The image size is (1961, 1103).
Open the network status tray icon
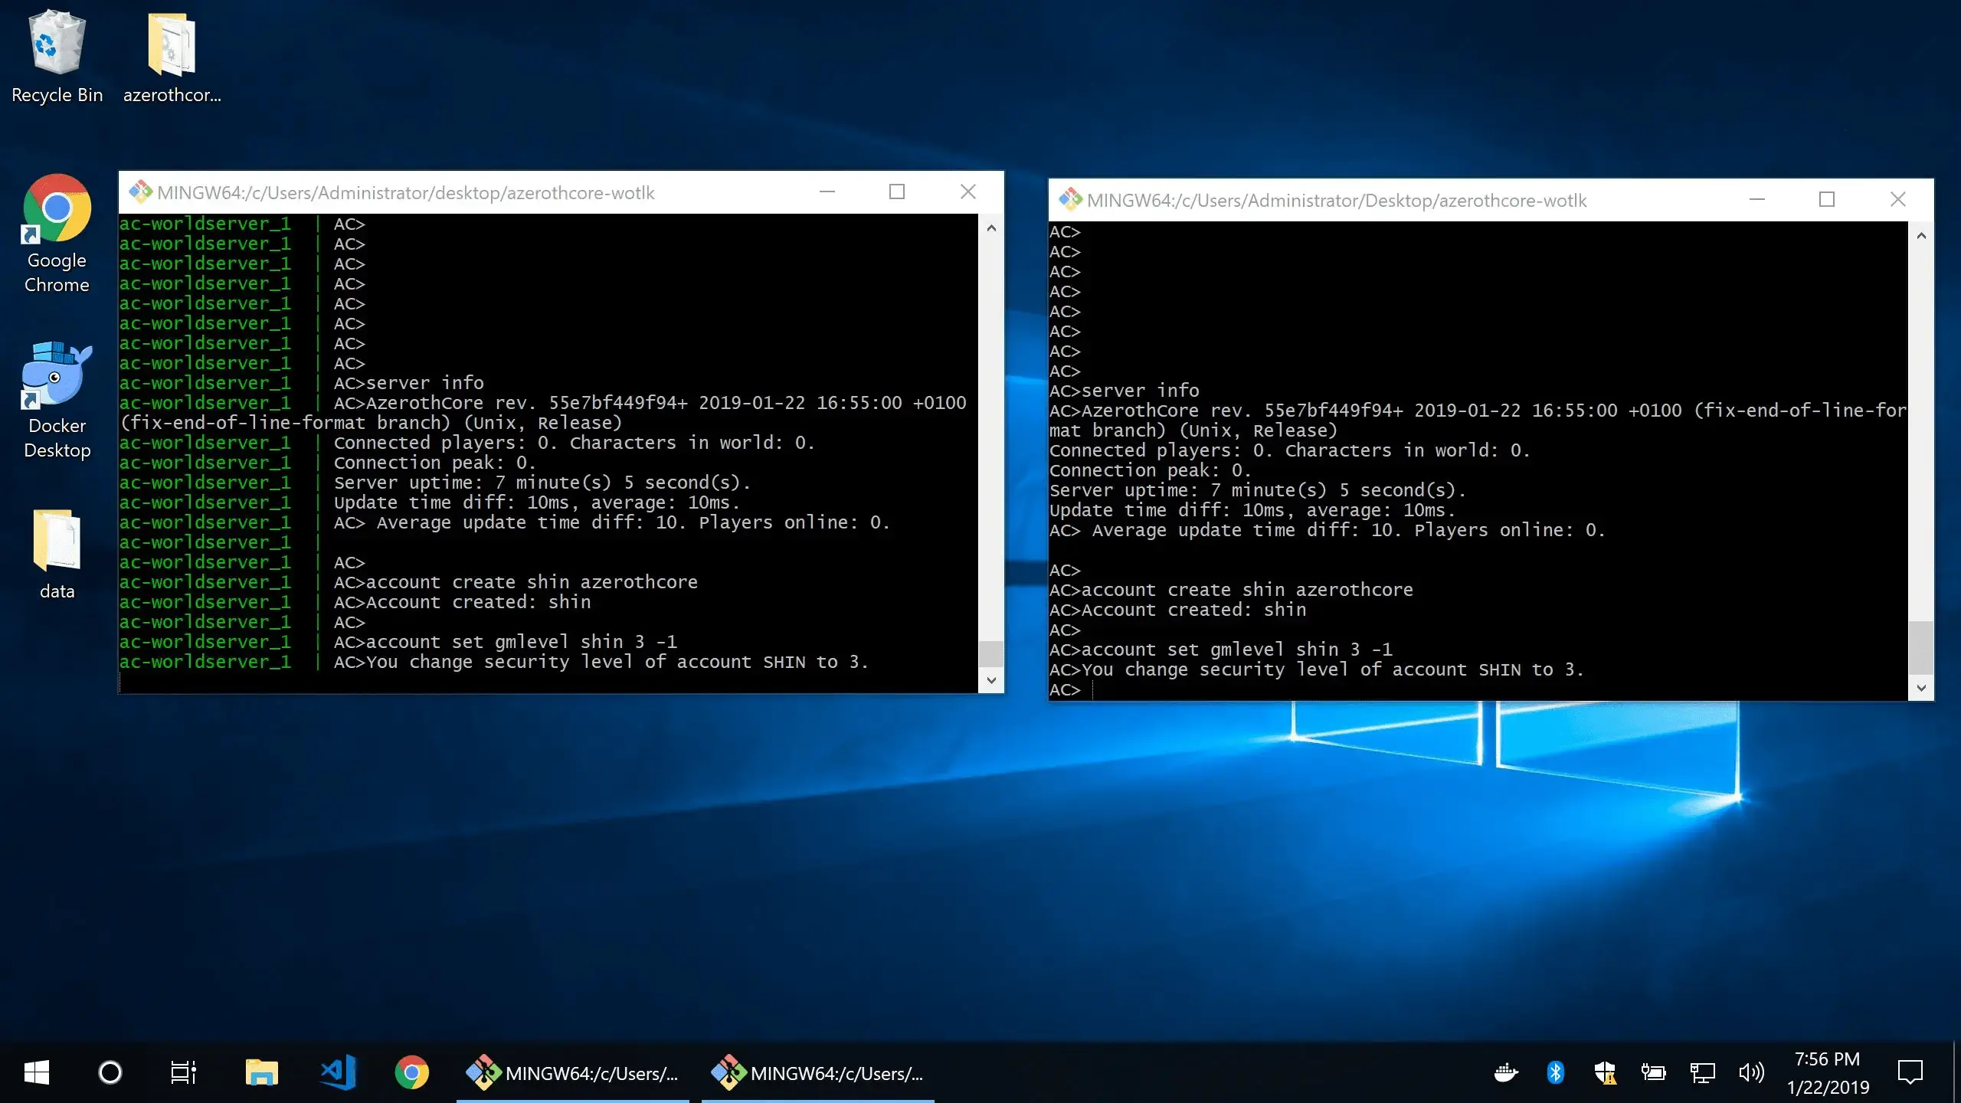point(1702,1072)
